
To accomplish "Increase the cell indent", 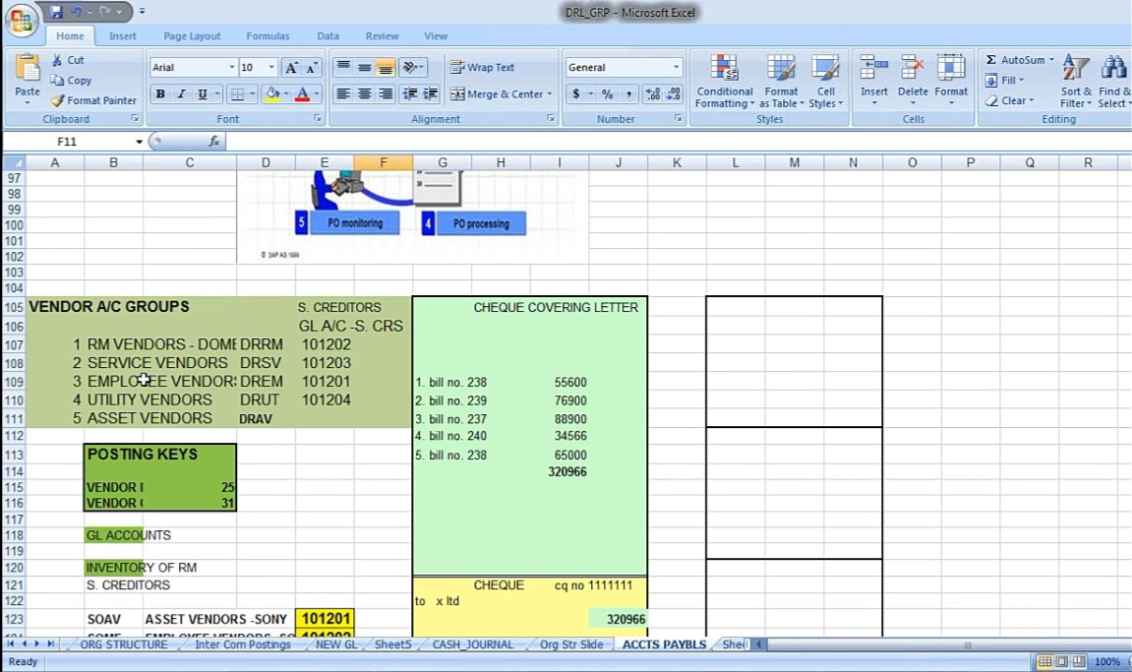I will [x=431, y=93].
